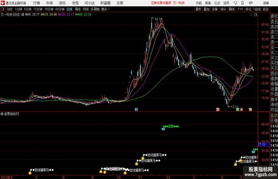The image size is (278, 179).
Task: Open the 选项 menu
Action: (x=226, y=3)
